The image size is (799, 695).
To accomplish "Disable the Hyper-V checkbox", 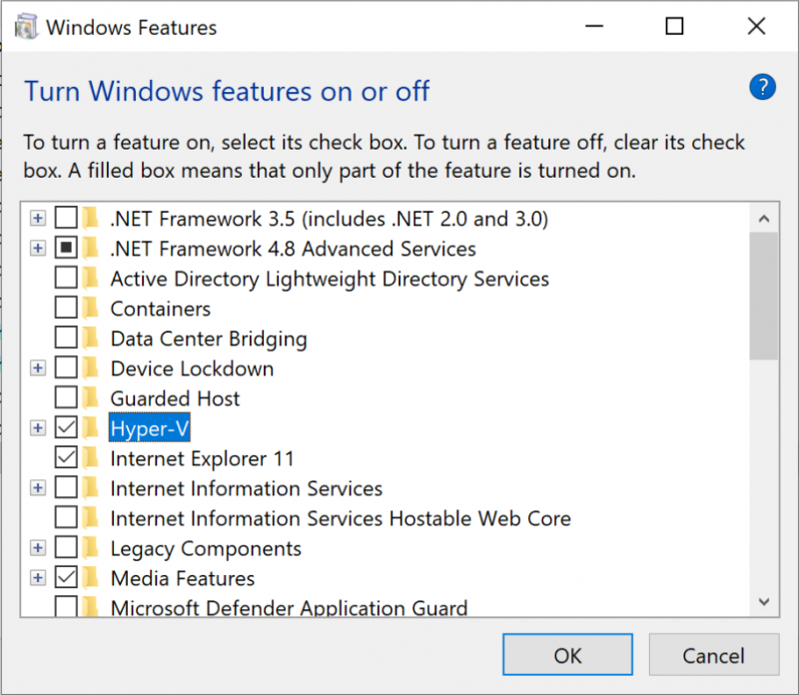I will [x=66, y=428].
